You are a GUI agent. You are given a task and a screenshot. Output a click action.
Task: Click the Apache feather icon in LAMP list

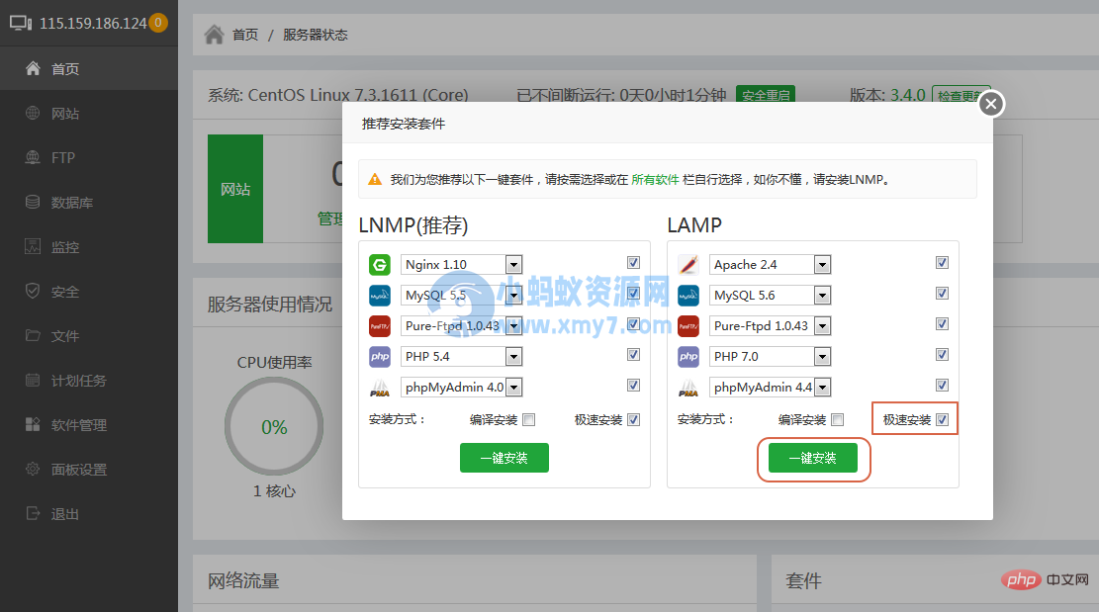pos(688,265)
